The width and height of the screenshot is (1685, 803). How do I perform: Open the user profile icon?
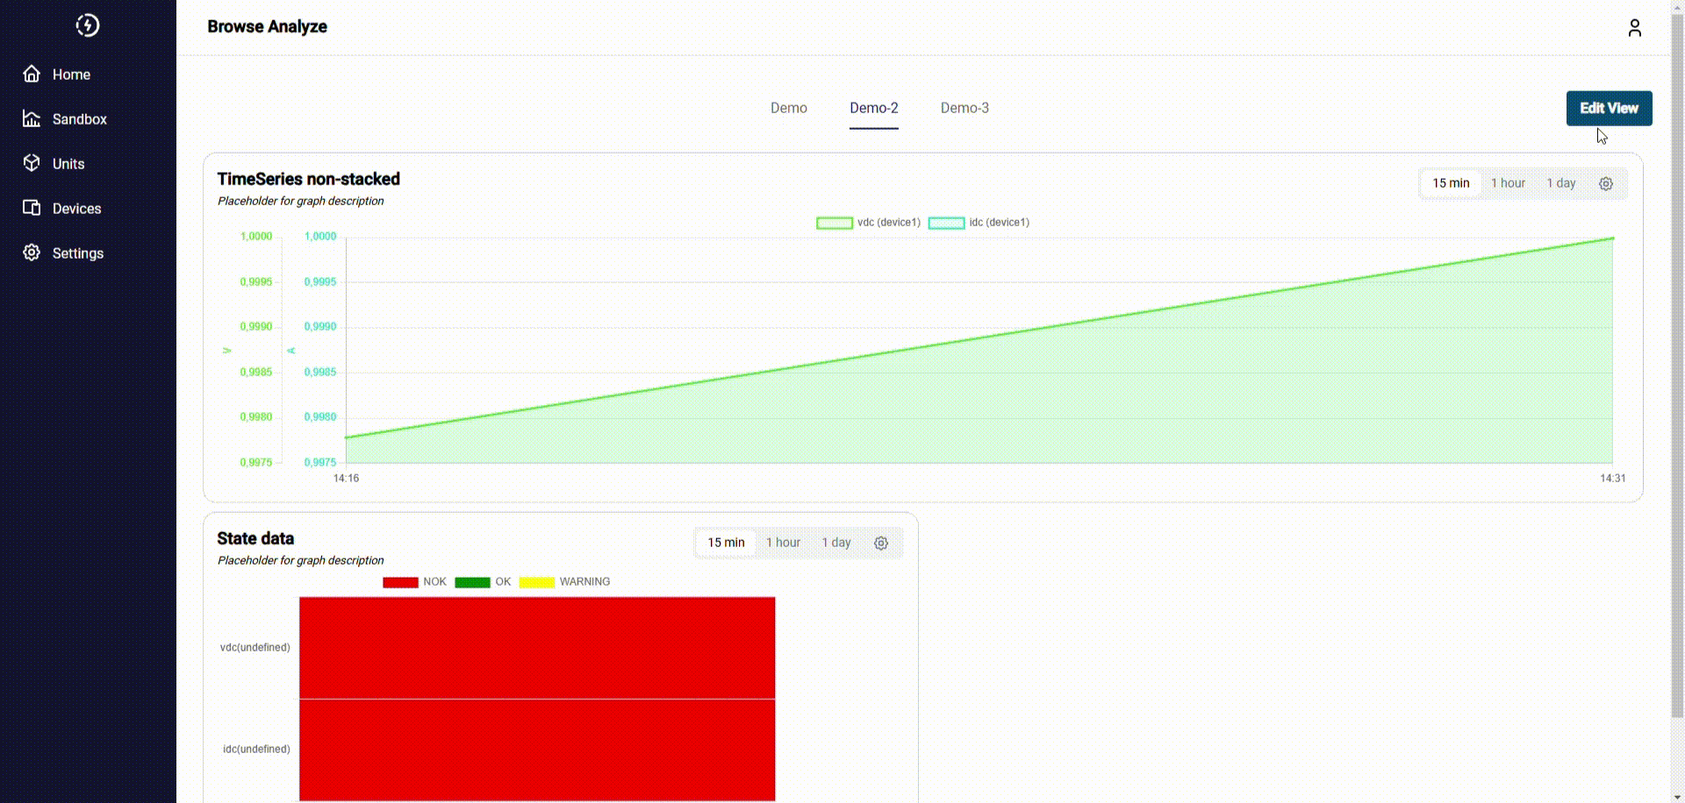[1634, 28]
